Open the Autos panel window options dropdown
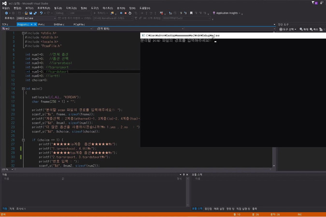 180,175
